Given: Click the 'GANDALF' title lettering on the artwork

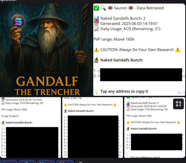Looking at the screenshot, I should tap(47, 81).
